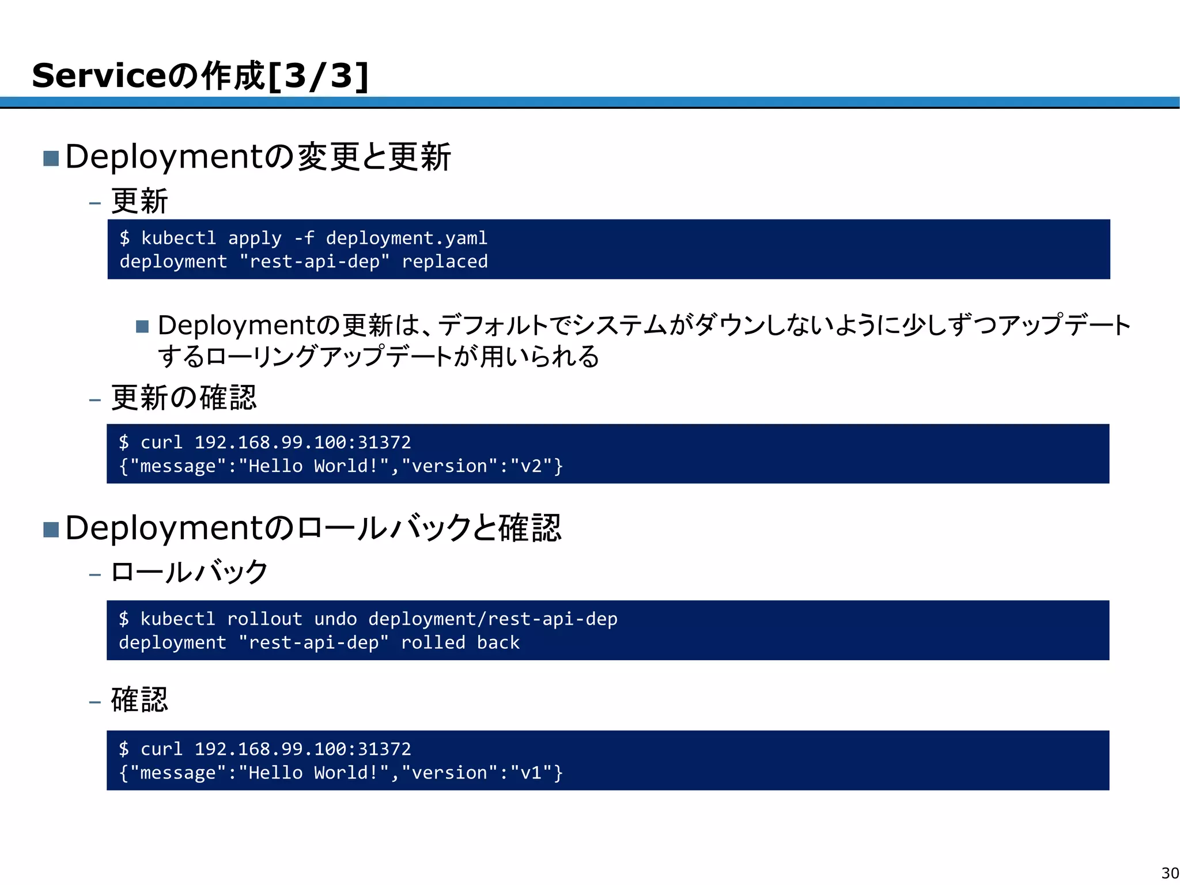
Task: Select the sub-item 'ロールバック'
Action: [189, 572]
